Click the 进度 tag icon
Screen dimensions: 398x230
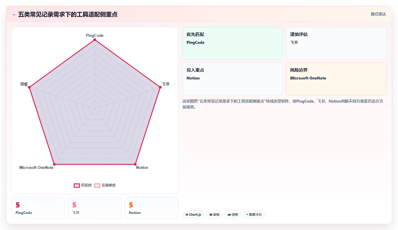pyautogui.click(x=229, y=215)
